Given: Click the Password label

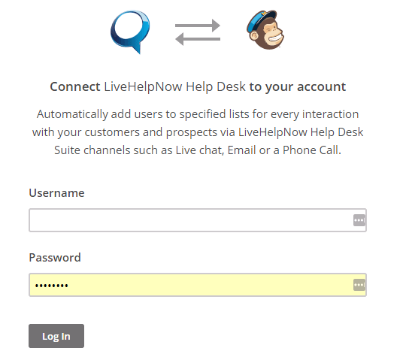Looking at the screenshot, I should (55, 258).
